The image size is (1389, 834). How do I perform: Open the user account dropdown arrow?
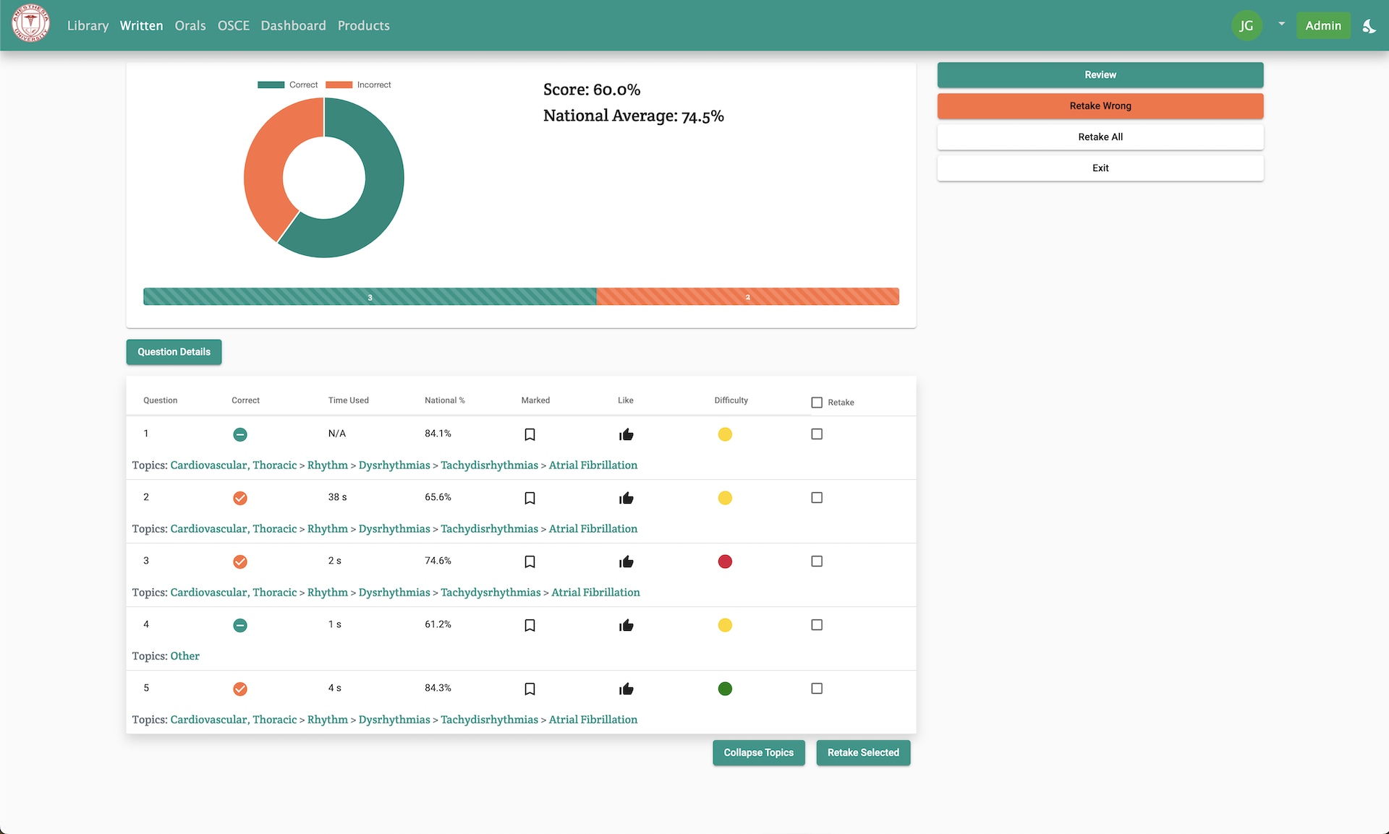[1281, 24]
